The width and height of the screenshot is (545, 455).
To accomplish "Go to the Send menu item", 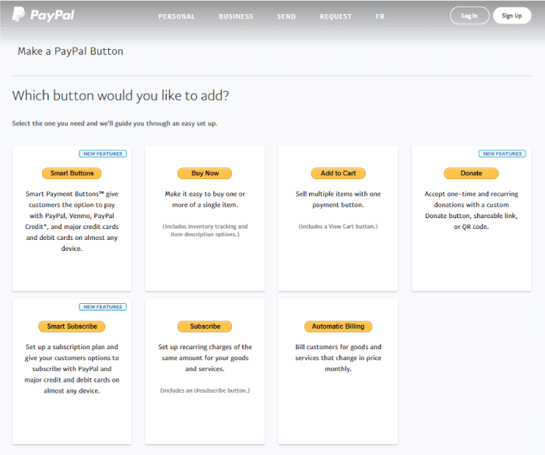I will [287, 16].
